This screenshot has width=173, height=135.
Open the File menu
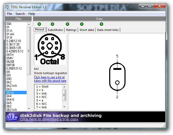tap(9, 14)
